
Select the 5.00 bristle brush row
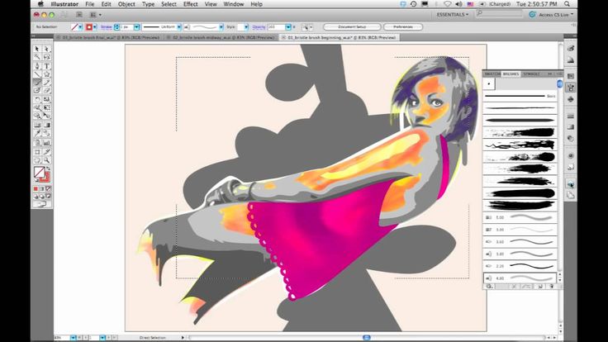click(x=520, y=217)
